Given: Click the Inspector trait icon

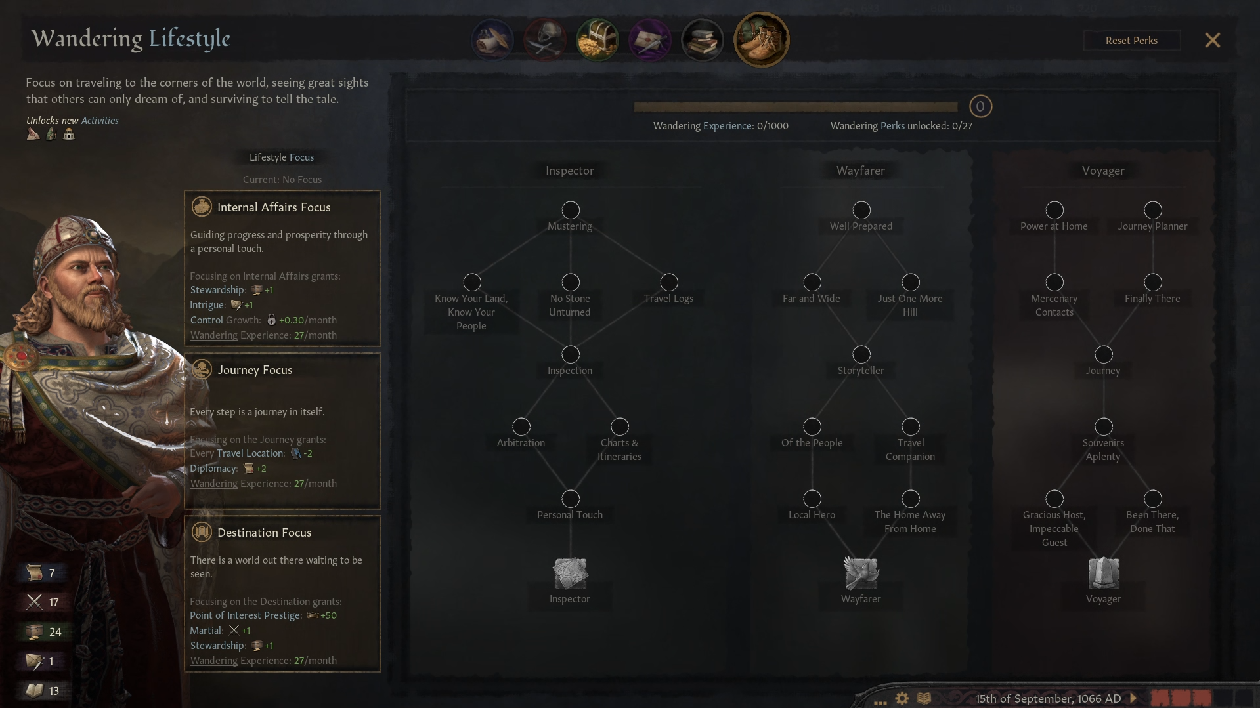Looking at the screenshot, I should (570, 573).
